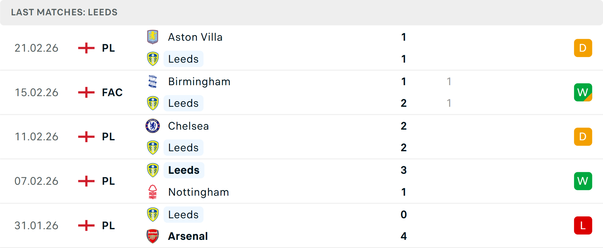Open the Chelsea team link

(188, 126)
